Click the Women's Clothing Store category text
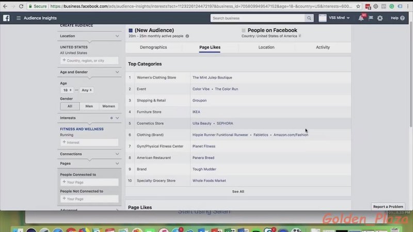This screenshot has height=232, width=413. pyautogui.click(x=156, y=78)
